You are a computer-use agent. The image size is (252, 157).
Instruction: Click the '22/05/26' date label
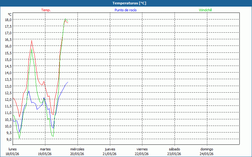[x=142, y=154]
